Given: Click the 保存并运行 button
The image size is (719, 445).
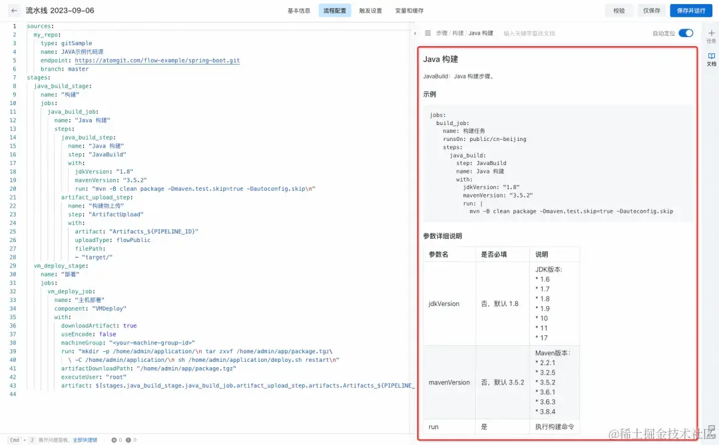Looking at the screenshot, I should (x=690, y=11).
